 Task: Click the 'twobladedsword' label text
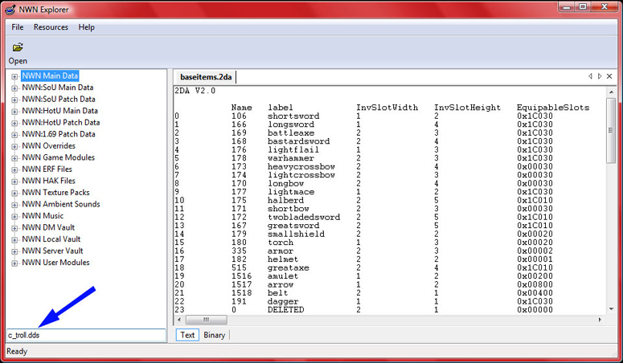304,217
